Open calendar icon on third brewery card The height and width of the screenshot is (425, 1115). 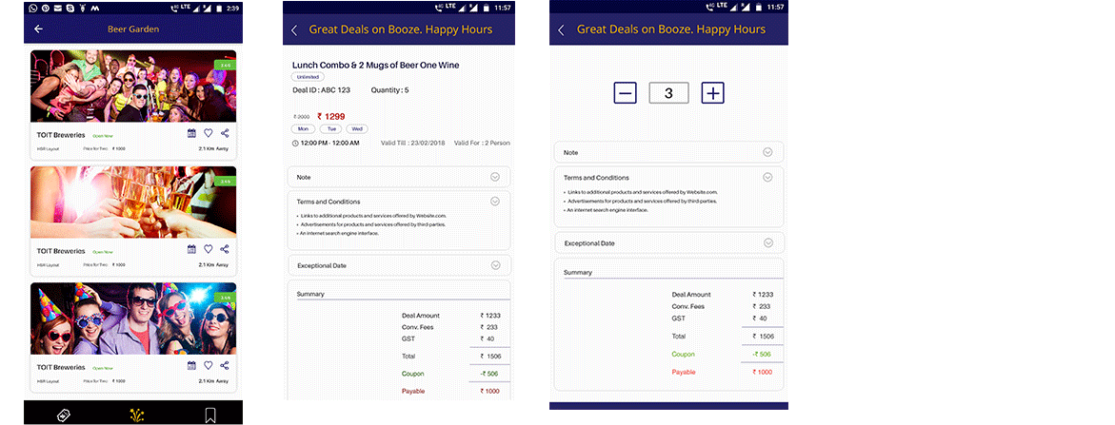(x=191, y=365)
